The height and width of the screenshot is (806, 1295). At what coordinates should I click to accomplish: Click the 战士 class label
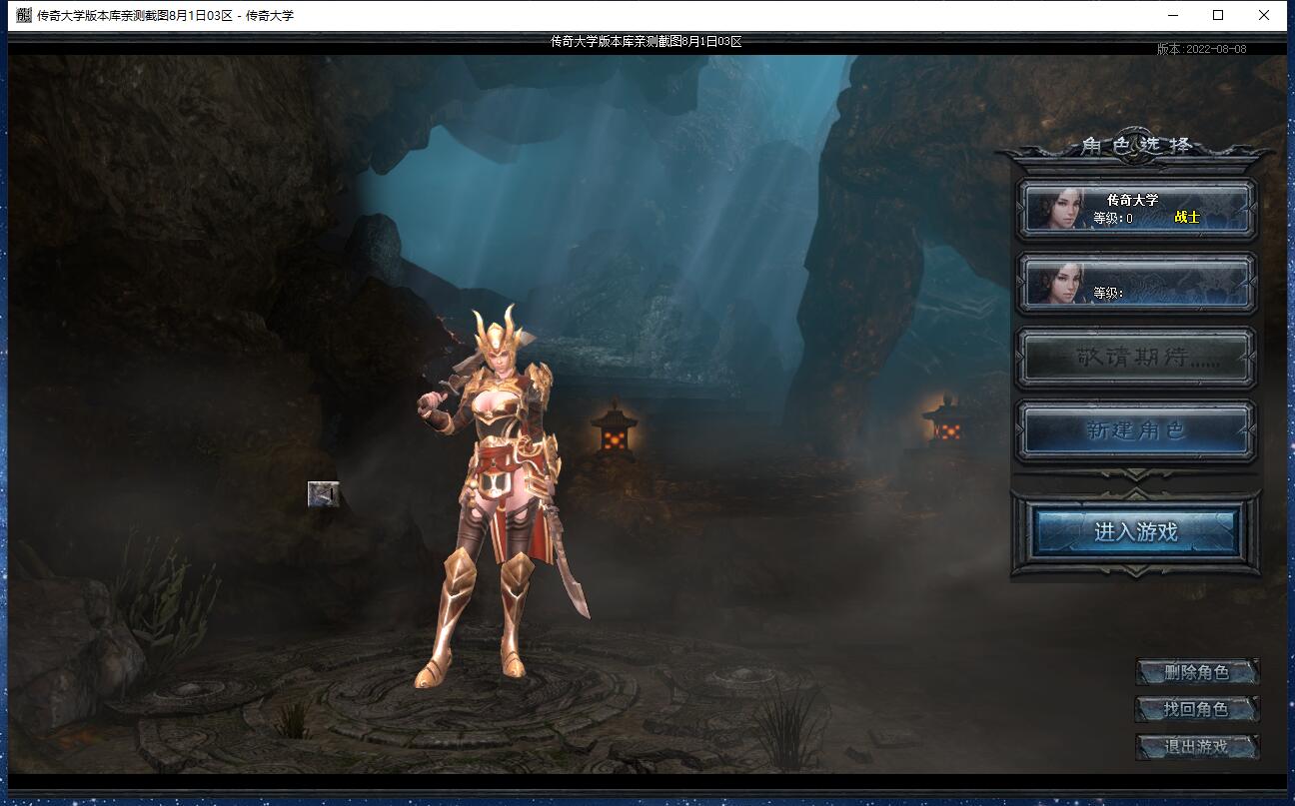click(1187, 217)
